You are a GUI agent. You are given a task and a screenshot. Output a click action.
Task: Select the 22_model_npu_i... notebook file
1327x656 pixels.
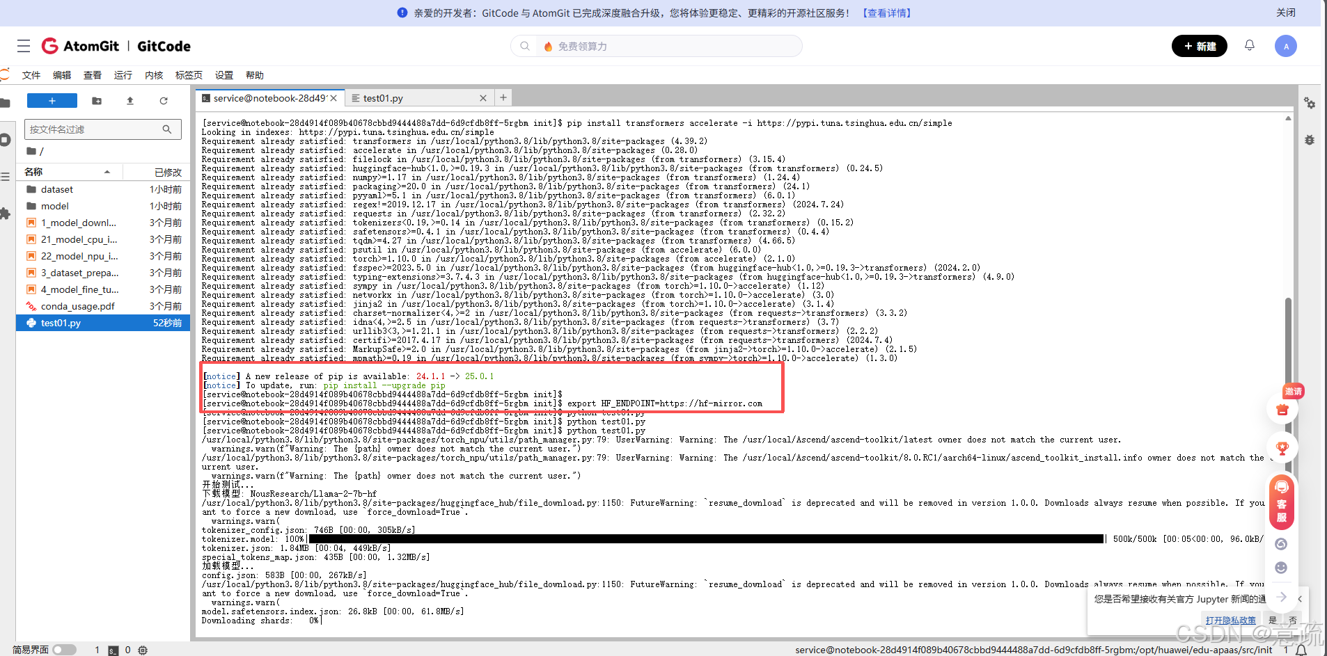(x=103, y=256)
